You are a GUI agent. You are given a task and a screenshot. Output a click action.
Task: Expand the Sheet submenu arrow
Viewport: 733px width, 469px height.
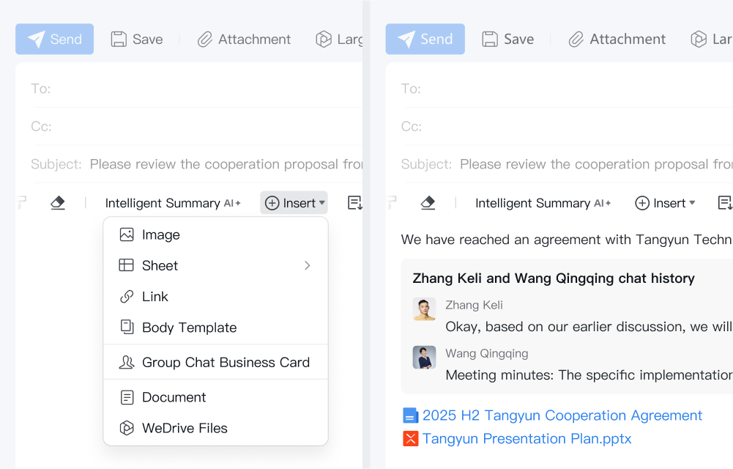(x=308, y=265)
